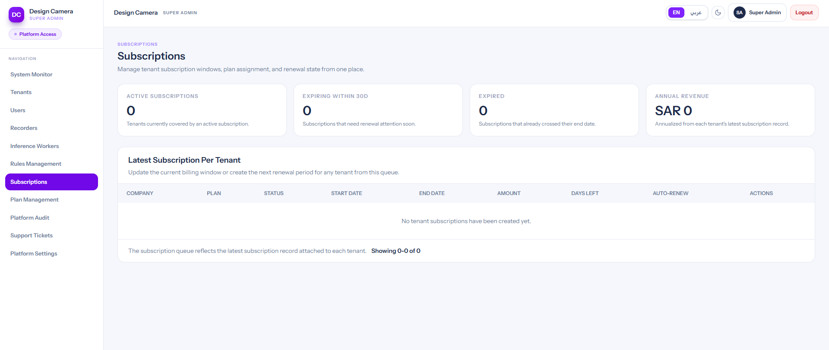Viewport: 829px width, 350px height.
Task: Click the Latest Subscription Per Tenant heading
Action: click(x=184, y=160)
